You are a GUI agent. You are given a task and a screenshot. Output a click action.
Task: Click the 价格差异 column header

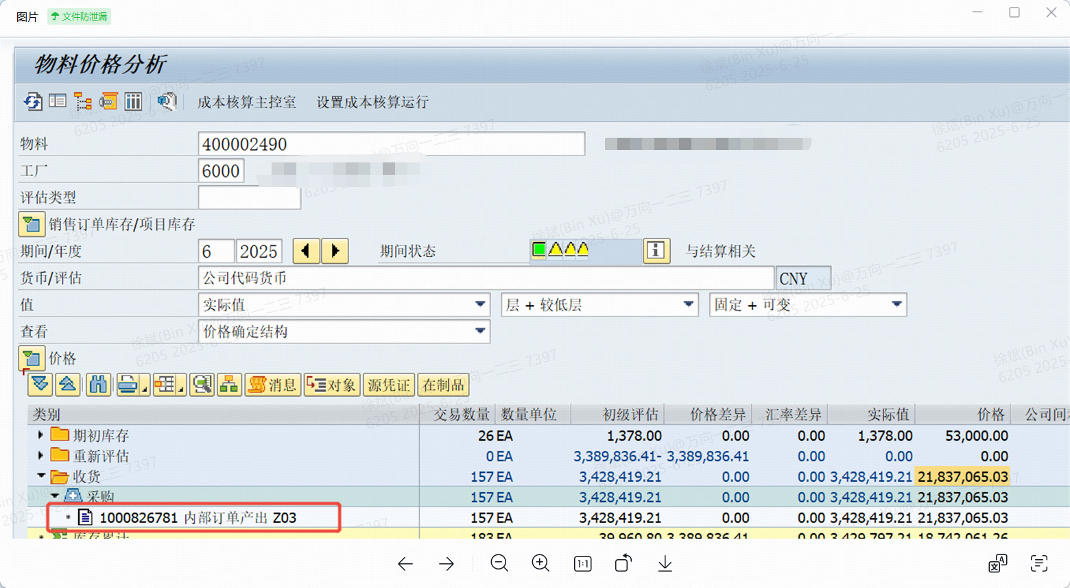(708, 415)
